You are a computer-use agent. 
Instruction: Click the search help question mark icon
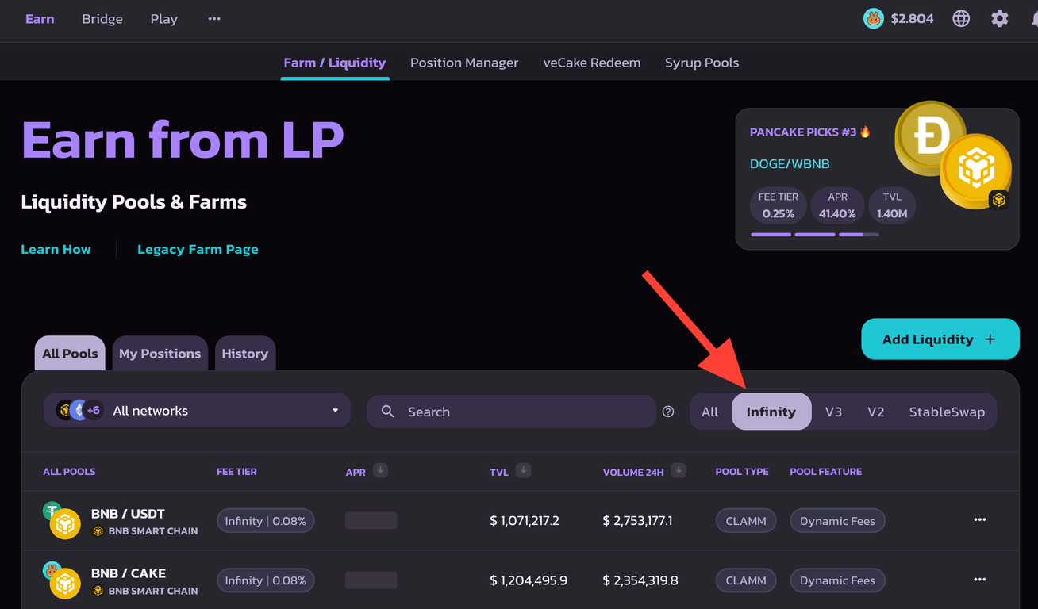668,412
